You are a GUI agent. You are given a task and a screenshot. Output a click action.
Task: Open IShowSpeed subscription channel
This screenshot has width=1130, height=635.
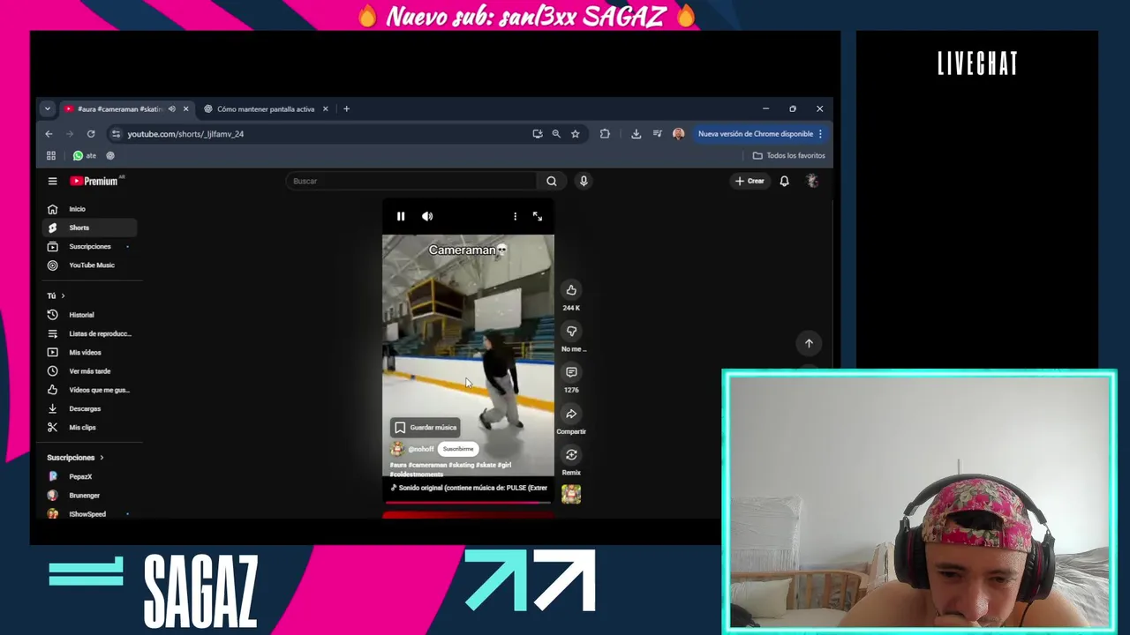pyautogui.click(x=89, y=513)
